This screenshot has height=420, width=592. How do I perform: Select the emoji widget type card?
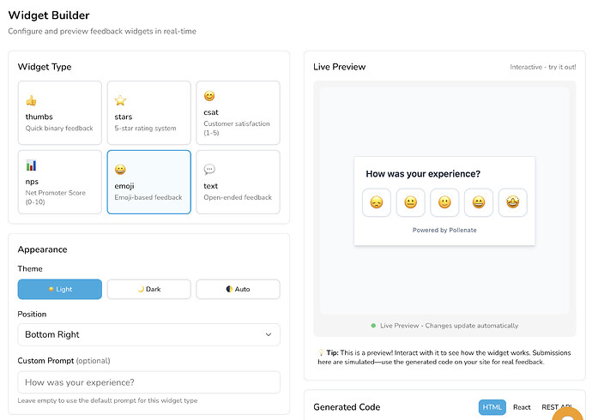click(149, 182)
